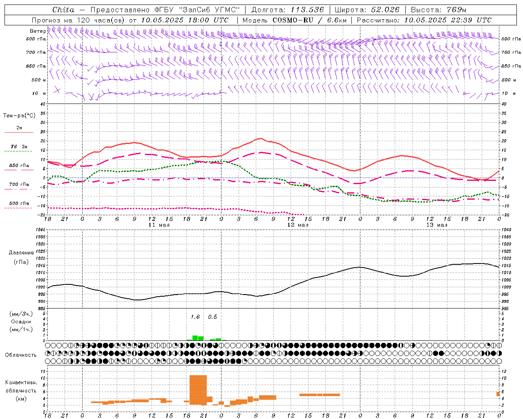This screenshot has width=523, height=419.
Task: Click the 'Прогноз на 120 часа(ов)' text
Action: [x=79, y=20]
